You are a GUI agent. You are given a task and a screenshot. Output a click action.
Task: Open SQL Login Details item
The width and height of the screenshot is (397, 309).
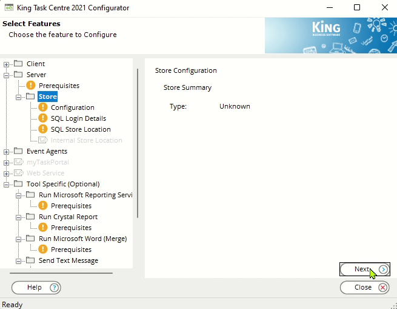point(78,118)
